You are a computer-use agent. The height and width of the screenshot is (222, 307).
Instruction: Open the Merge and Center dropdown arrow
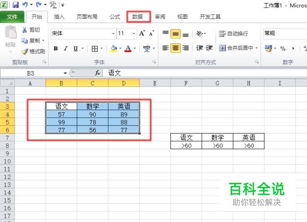pyautogui.click(x=256, y=48)
